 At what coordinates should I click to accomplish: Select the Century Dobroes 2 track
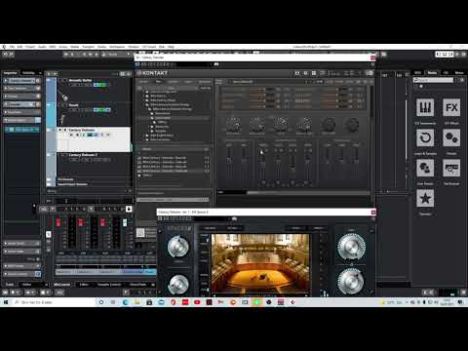pos(83,155)
